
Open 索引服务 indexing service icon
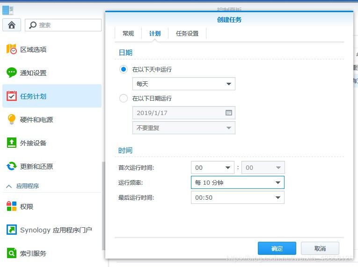pyautogui.click(x=11, y=253)
